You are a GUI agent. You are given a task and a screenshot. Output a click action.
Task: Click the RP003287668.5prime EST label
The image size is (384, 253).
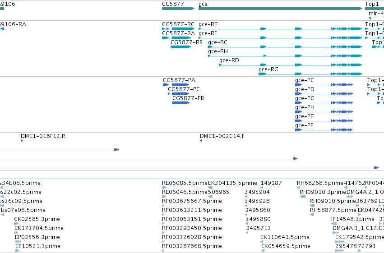(192, 246)
